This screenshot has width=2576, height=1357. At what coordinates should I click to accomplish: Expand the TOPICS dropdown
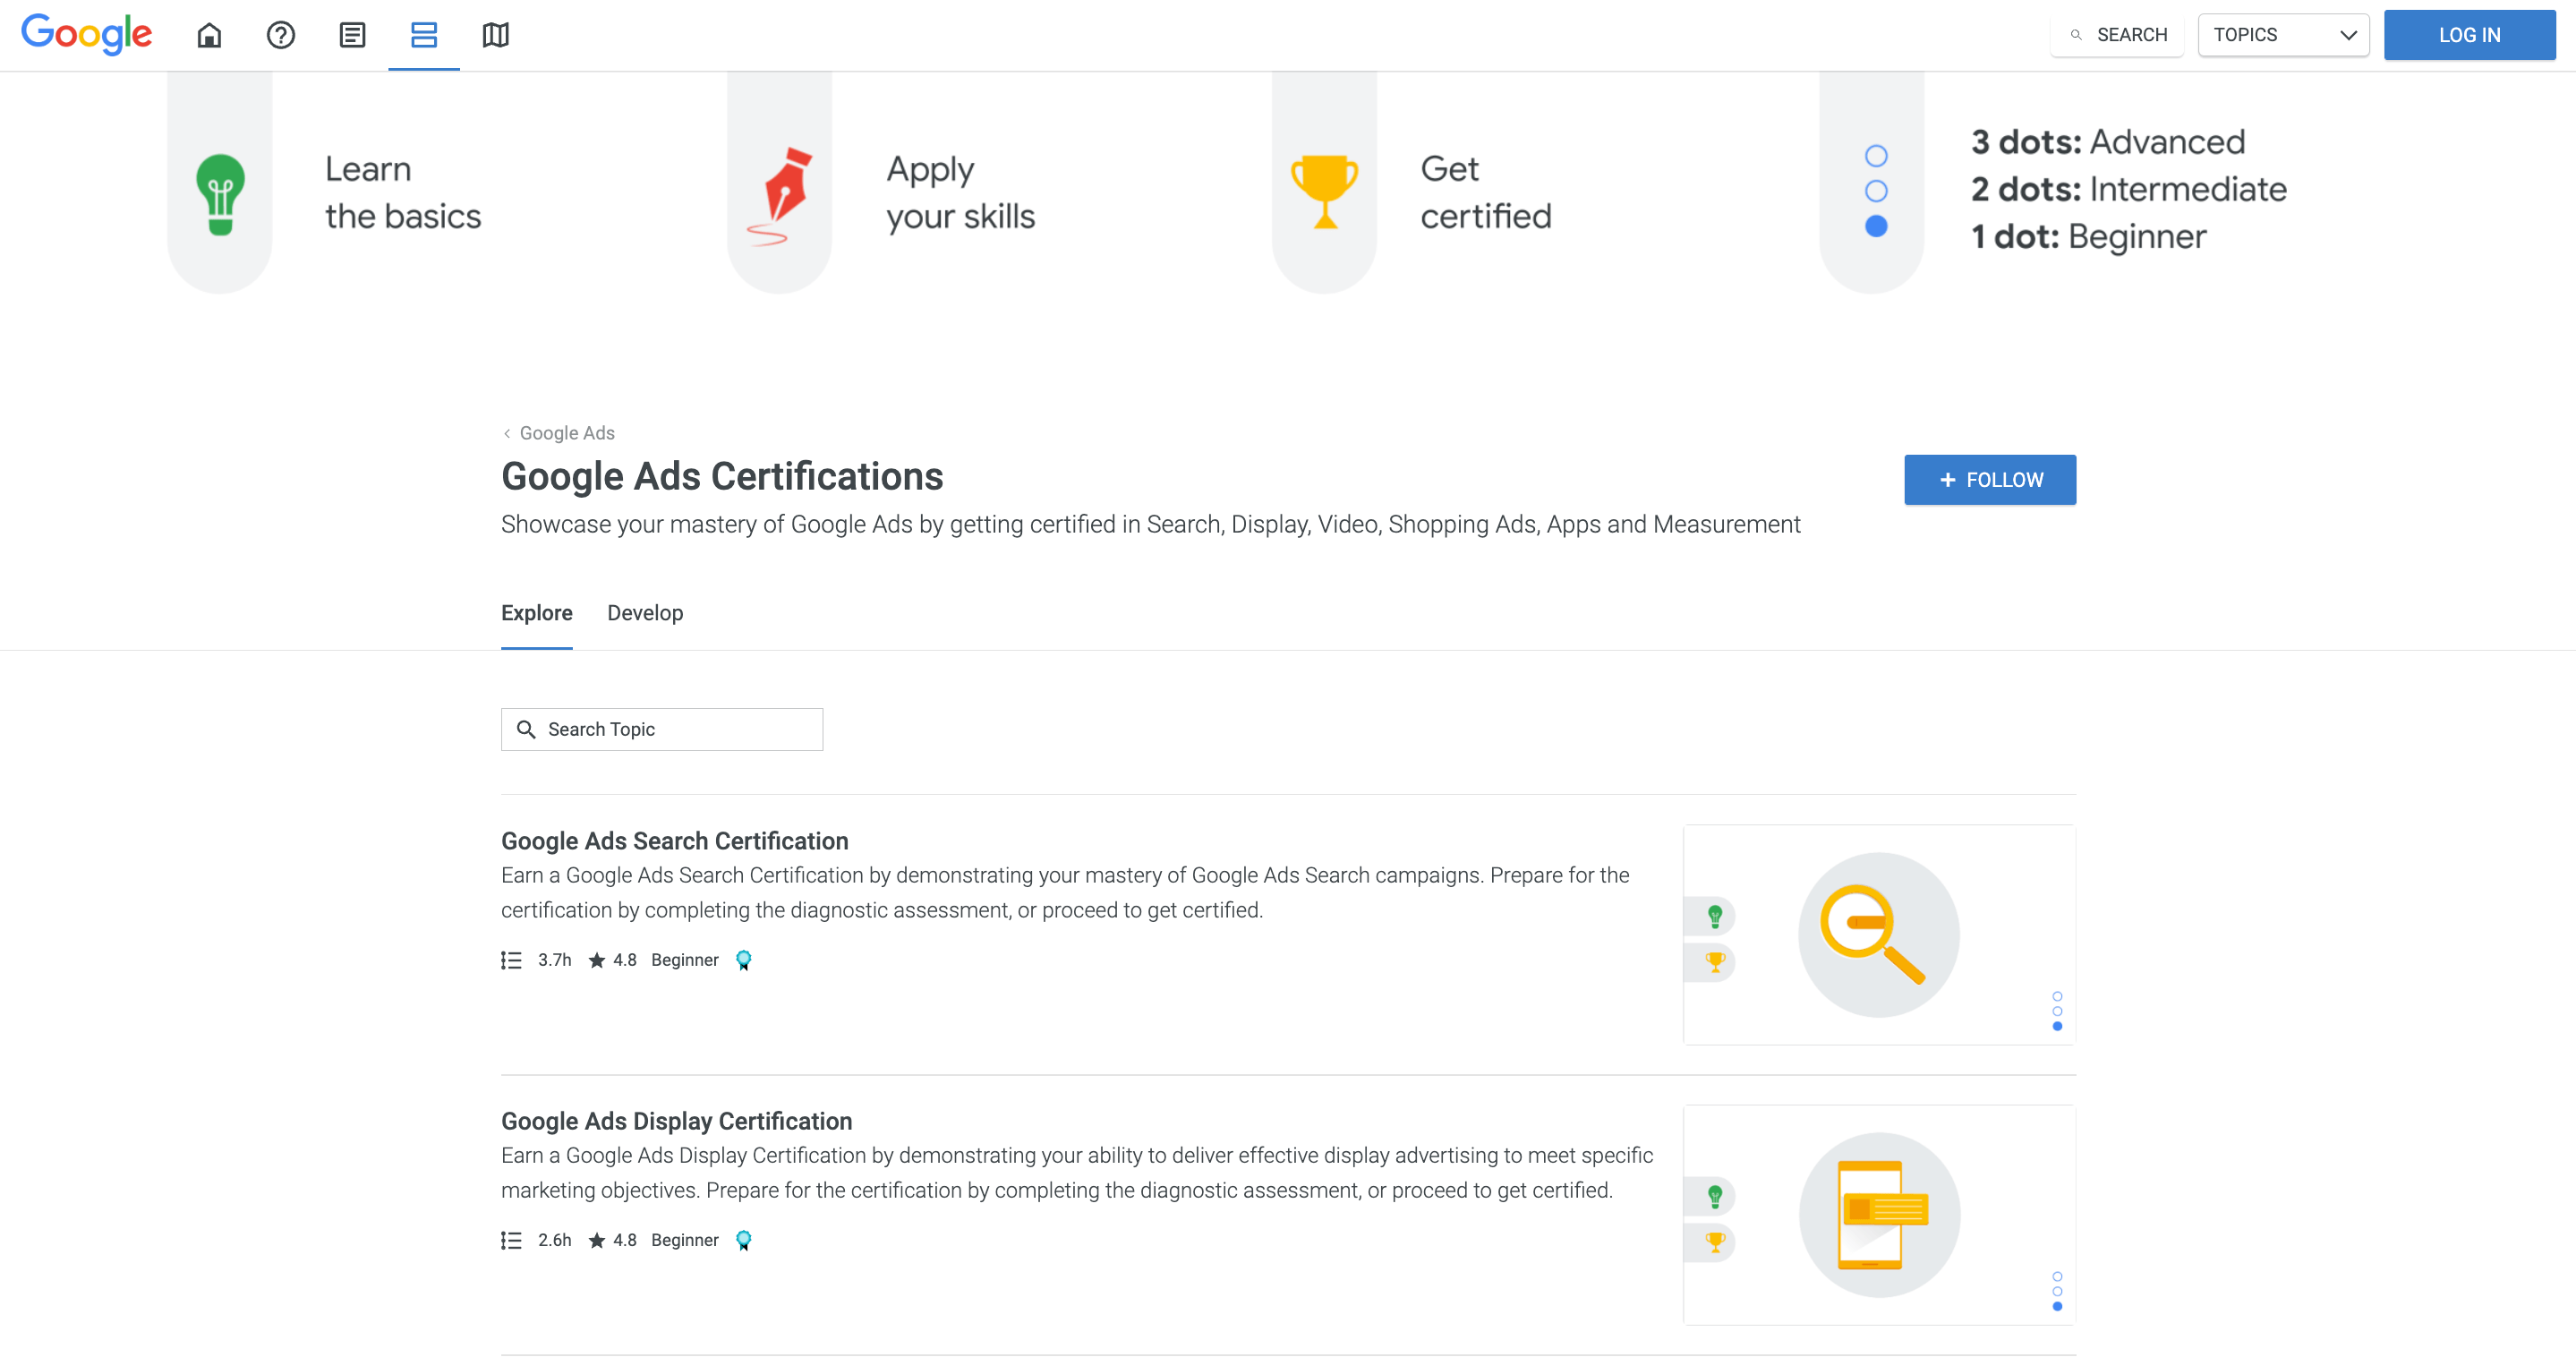2284,35
